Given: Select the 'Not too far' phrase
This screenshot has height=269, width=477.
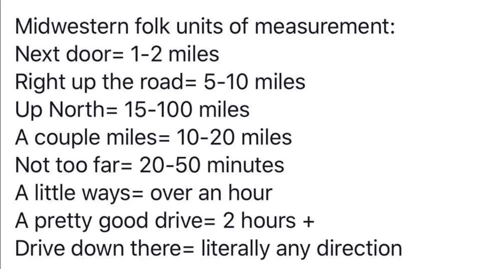Looking at the screenshot, I should click(x=68, y=165).
